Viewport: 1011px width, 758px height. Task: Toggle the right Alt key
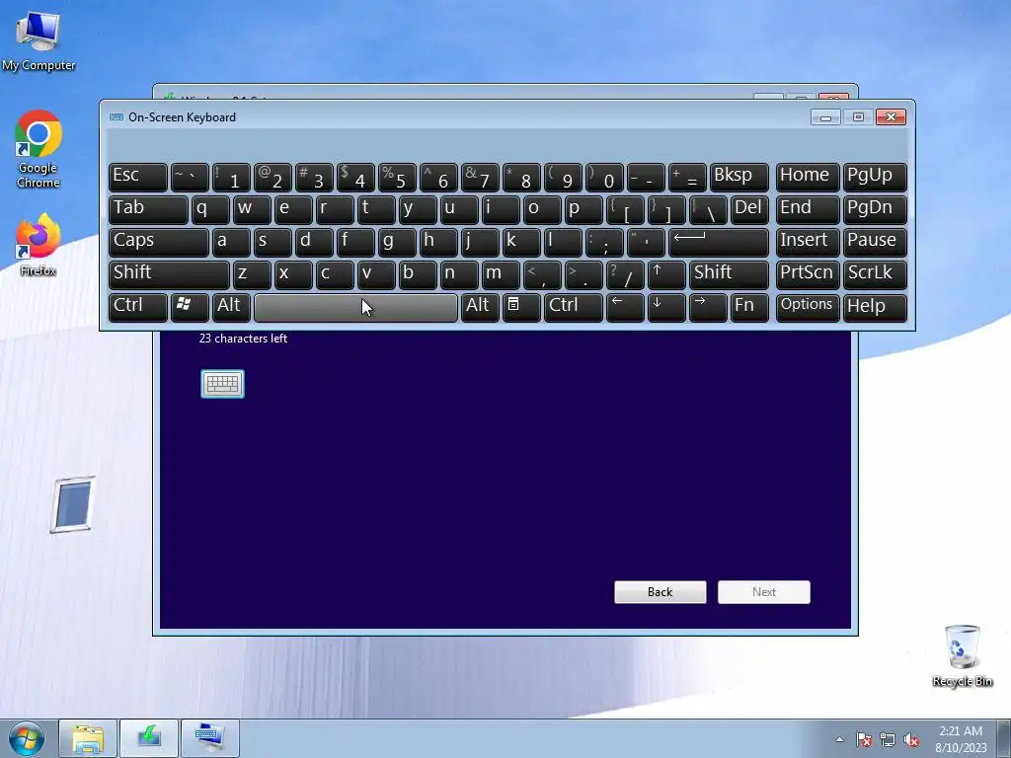480,307
